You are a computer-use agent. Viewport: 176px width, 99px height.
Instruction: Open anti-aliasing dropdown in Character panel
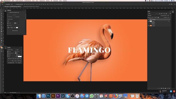coord(20,63)
